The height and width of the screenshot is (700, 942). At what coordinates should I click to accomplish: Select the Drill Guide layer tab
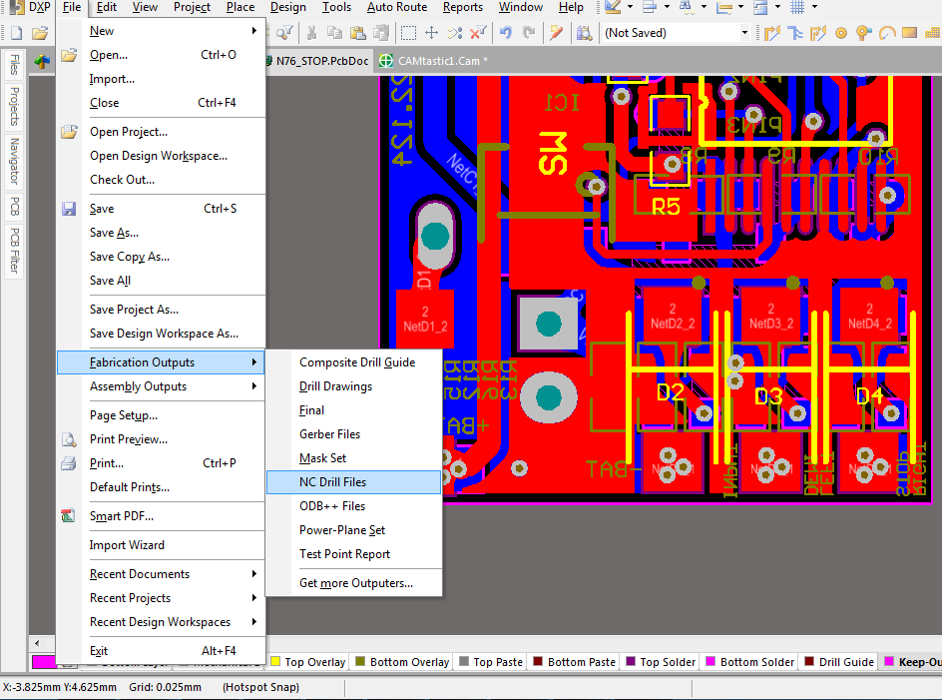coord(839,662)
